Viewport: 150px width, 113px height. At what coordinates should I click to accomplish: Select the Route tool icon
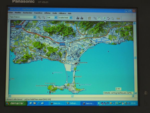point(109,18)
